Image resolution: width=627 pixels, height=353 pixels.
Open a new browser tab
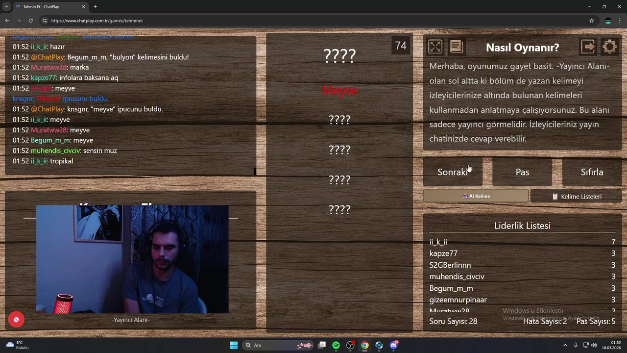coord(95,6)
